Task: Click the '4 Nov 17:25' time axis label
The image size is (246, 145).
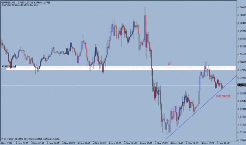Action: [x=208, y=143]
